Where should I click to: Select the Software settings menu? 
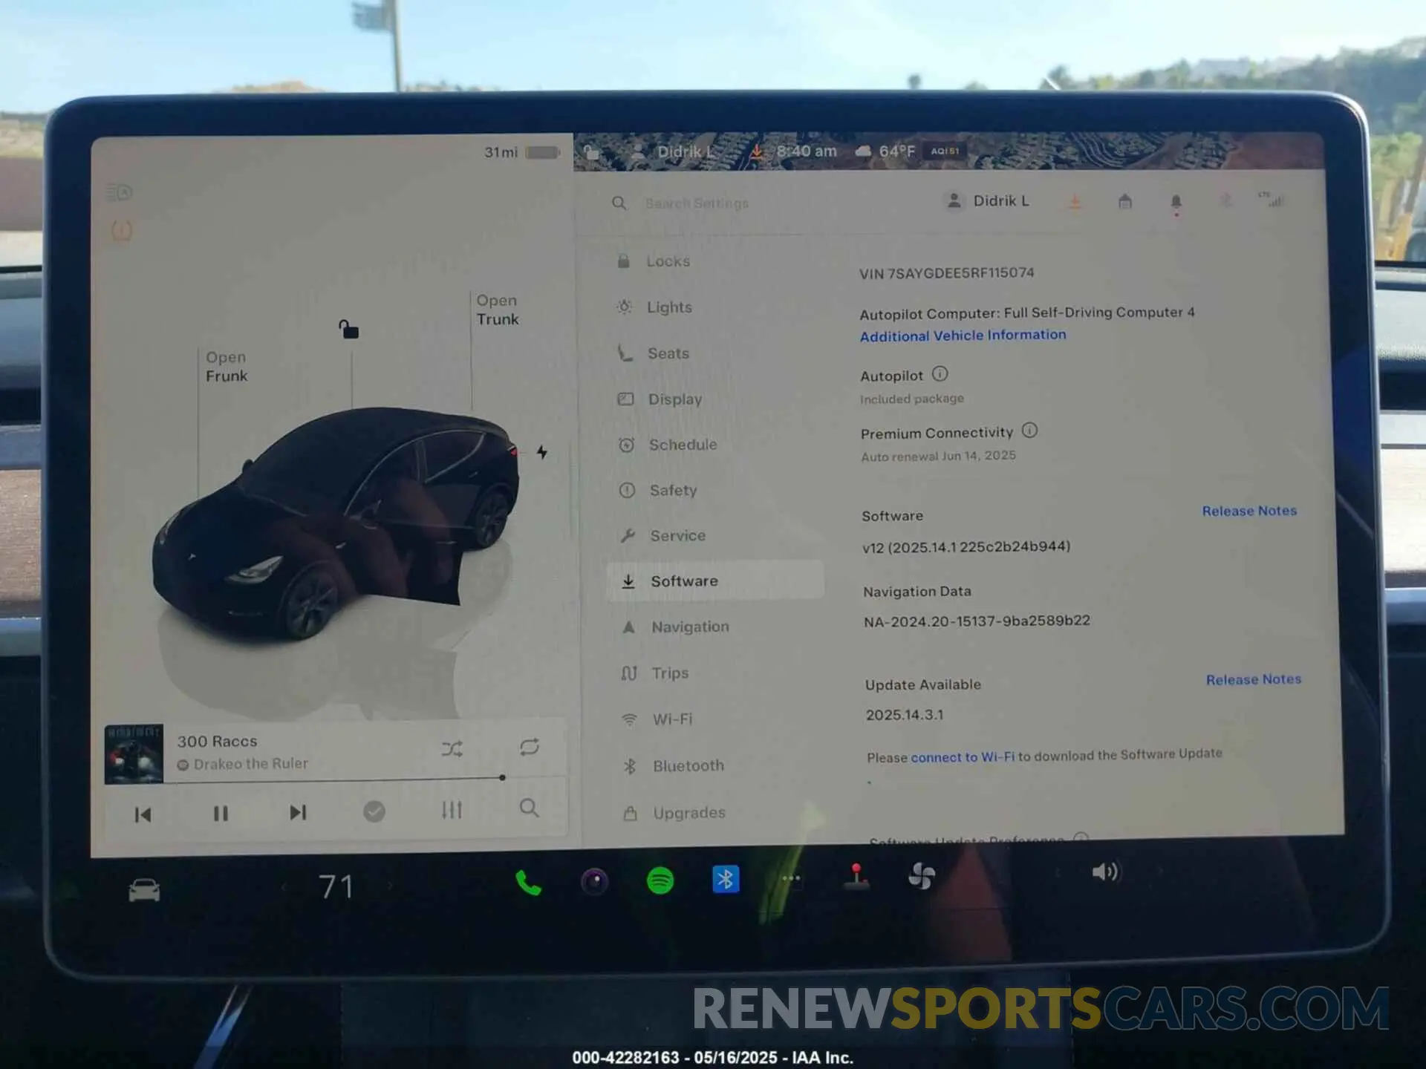click(715, 581)
